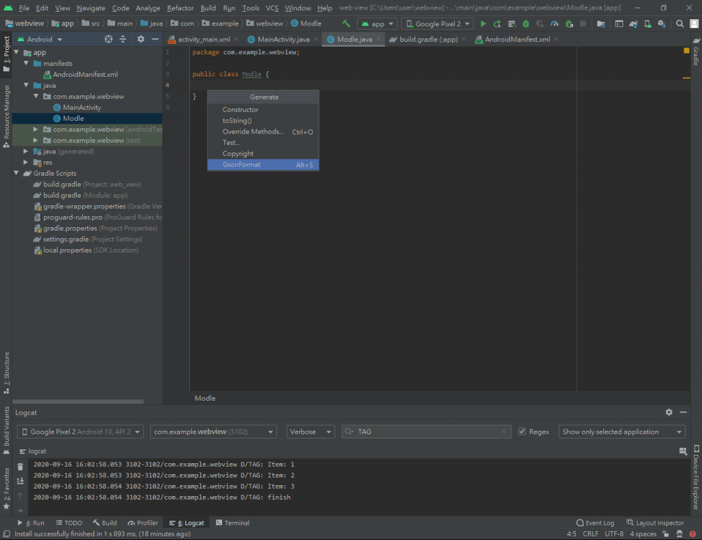Click the Search Everywhere magnifier icon
The image size is (702, 540).
[680, 23]
